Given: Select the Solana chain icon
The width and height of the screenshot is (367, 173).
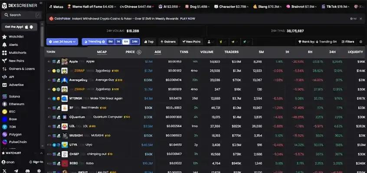Looking at the screenshot, I should click(5, 96).
